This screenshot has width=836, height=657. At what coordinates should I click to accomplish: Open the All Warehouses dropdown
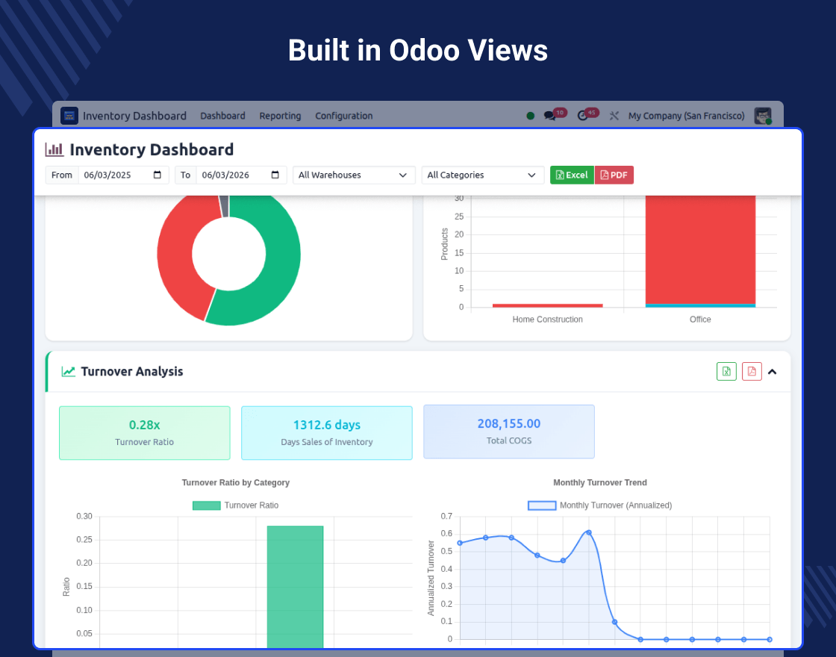click(354, 175)
